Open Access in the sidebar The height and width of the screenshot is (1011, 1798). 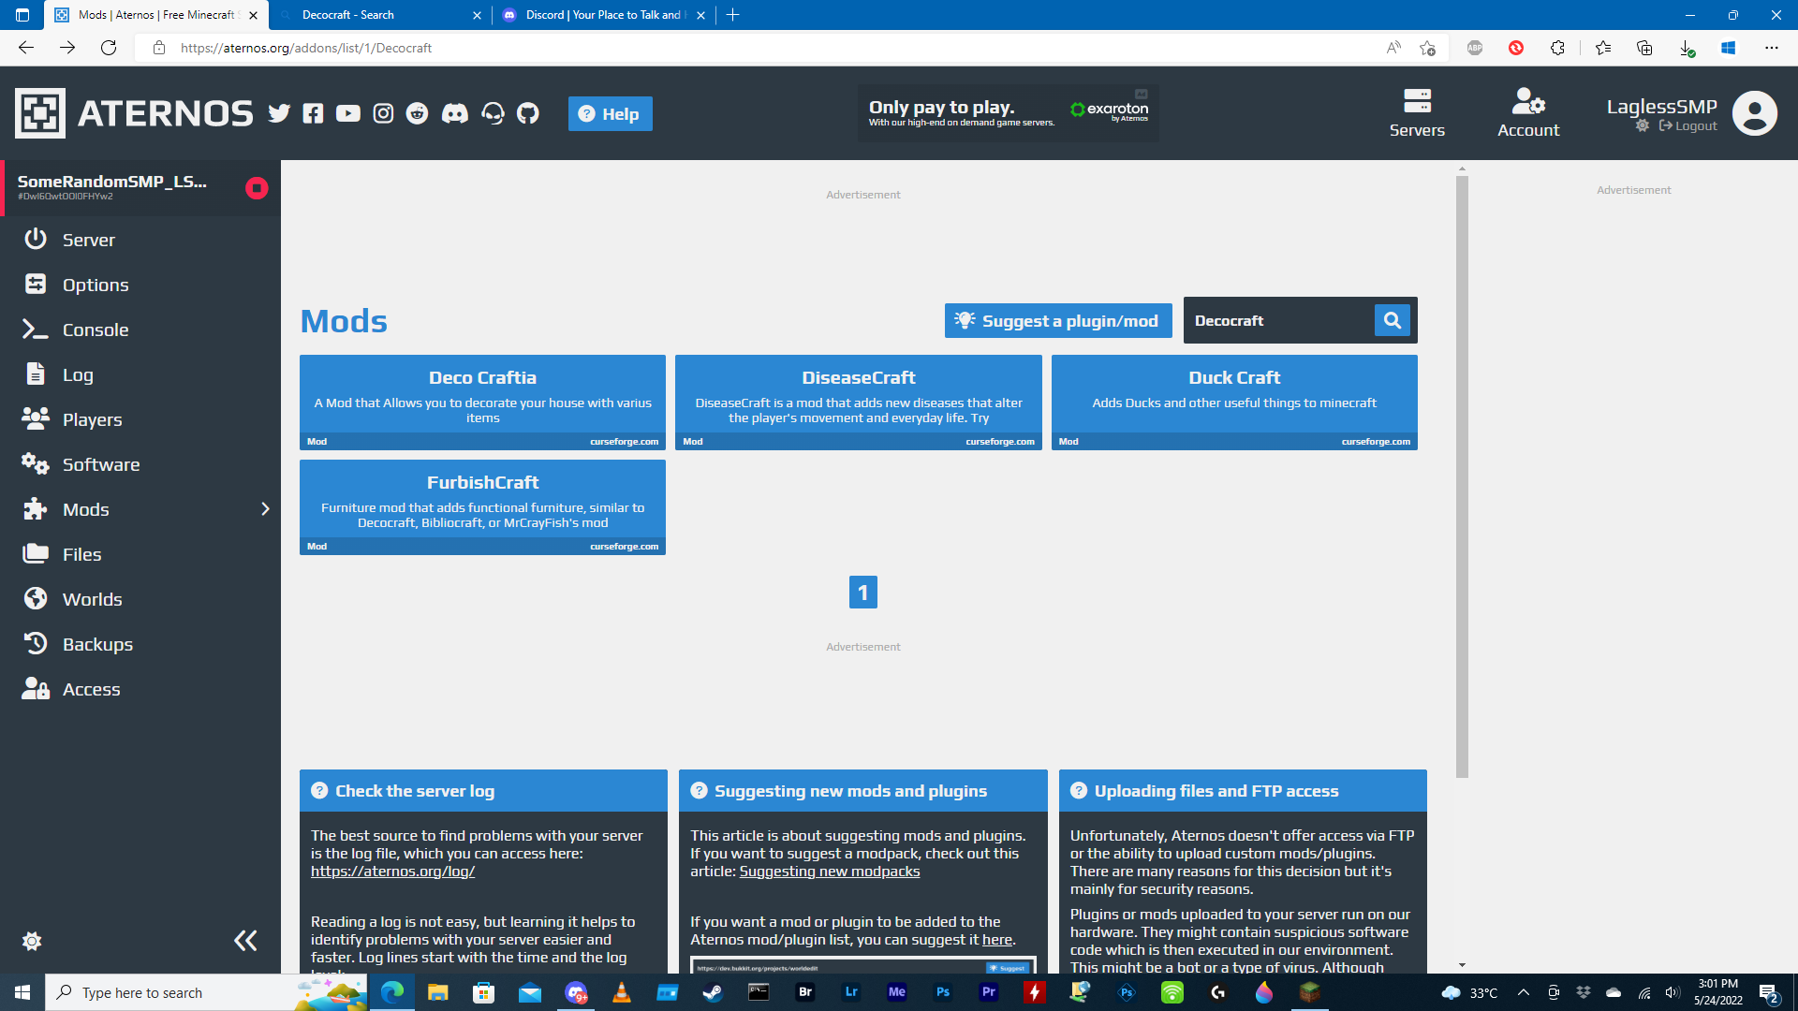140,689
